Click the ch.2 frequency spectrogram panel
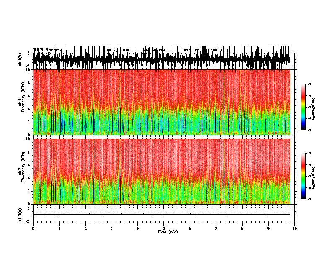This screenshot has height=256, width=332. point(162,172)
